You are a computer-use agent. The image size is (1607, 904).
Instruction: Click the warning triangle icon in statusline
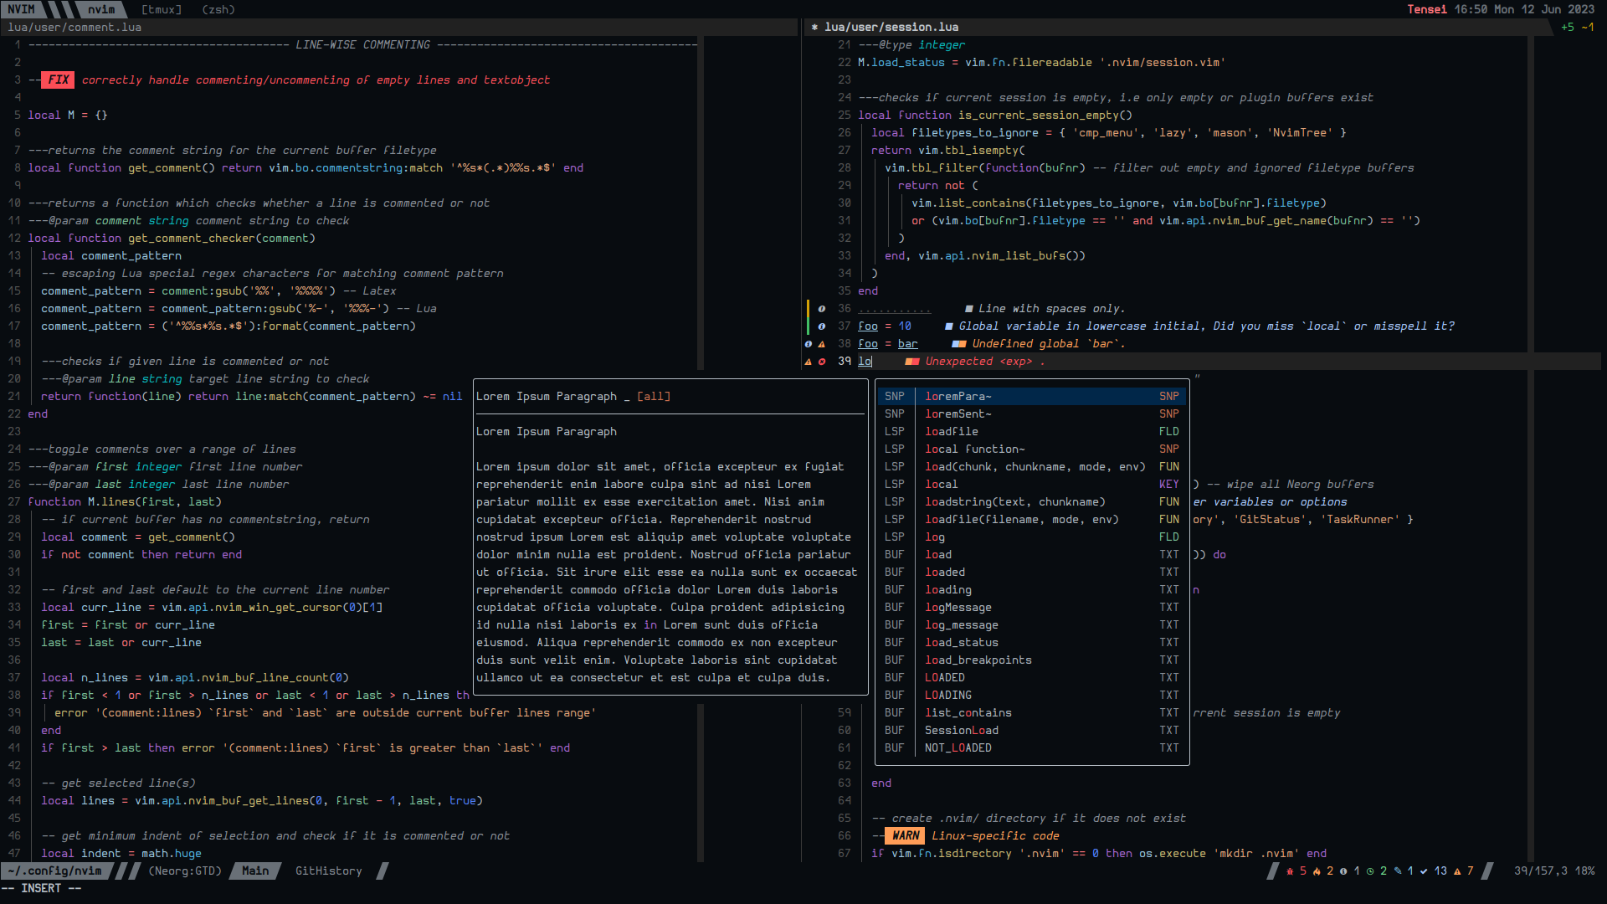pyautogui.click(x=1457, y=871)
